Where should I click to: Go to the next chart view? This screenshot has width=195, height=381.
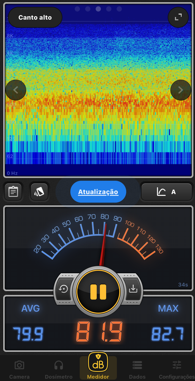pyautogui.click(x=181, y=90)
